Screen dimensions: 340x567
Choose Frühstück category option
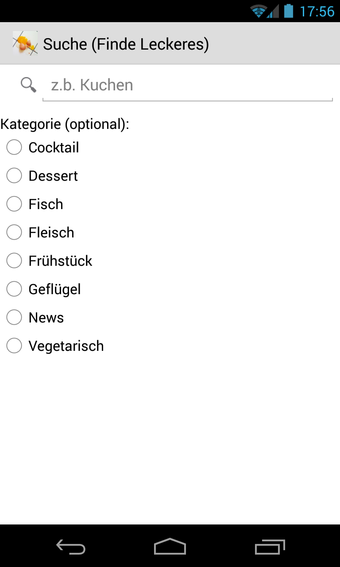[x=14, y=261]
